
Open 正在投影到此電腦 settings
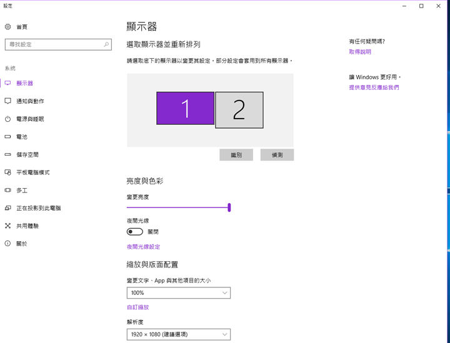coord(39,208)
